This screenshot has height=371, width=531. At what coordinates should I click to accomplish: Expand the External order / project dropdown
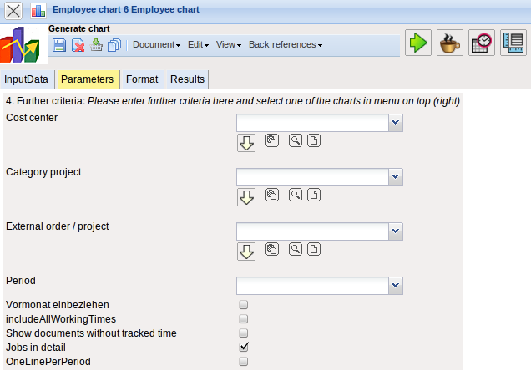pyautogui.click(x=396, y=231)
